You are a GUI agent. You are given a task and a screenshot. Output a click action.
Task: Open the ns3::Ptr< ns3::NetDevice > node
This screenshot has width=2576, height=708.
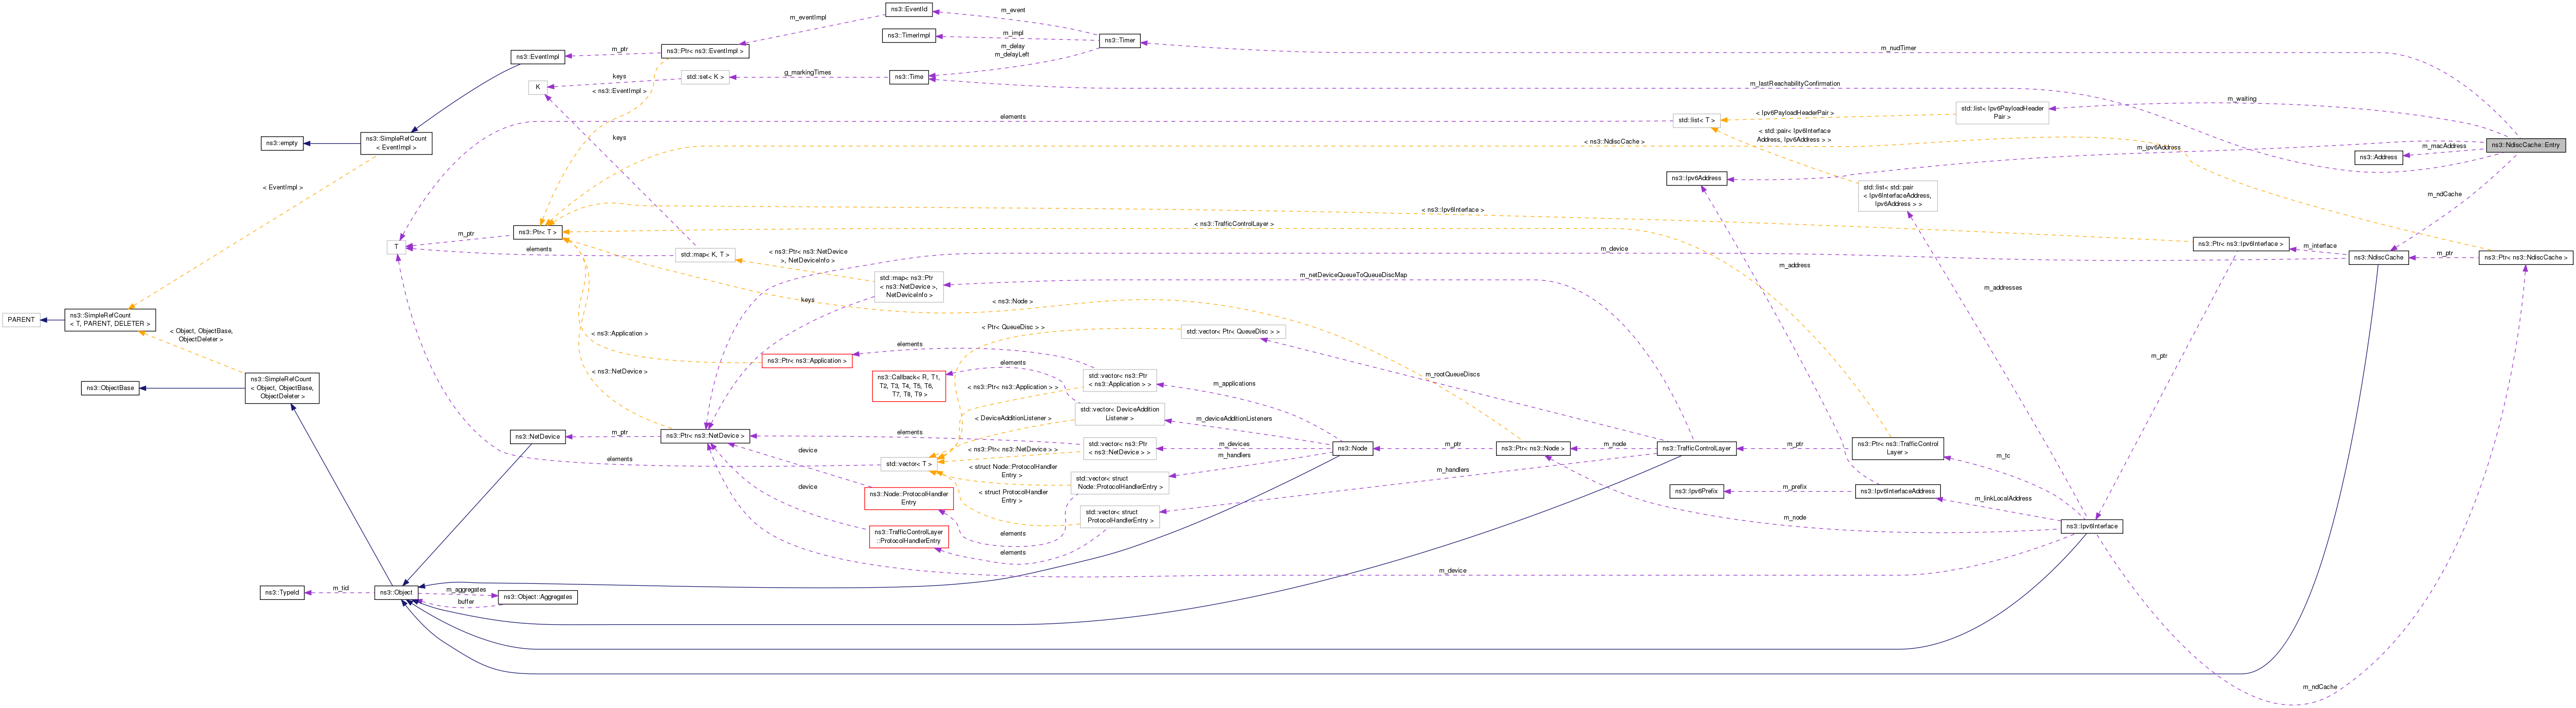coord(705,436)
